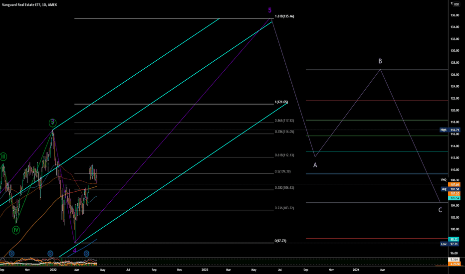Select the 0.5(109.38) Fibonacci label
The height and width of the screenshot is (274, 465).
tap(282, 171)
